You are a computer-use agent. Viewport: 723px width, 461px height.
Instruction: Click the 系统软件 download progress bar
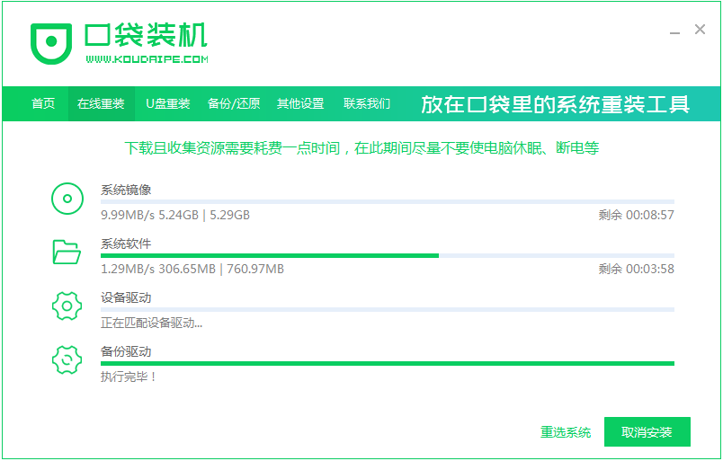[x=387, y=255]
